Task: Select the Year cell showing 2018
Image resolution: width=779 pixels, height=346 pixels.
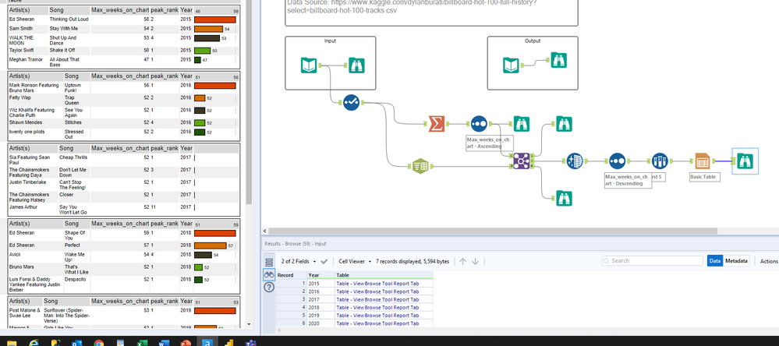Action: tap(320, 307)
